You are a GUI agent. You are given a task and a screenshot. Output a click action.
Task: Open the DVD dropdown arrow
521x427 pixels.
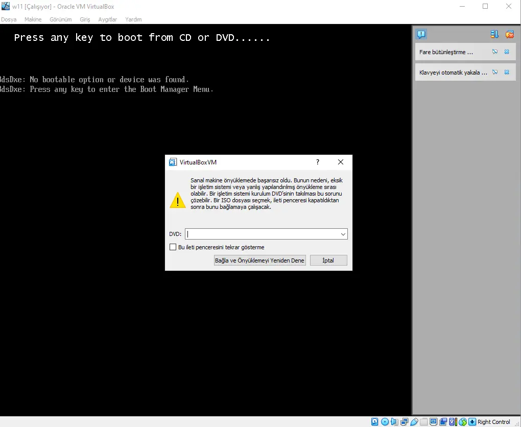coord(343,234)
